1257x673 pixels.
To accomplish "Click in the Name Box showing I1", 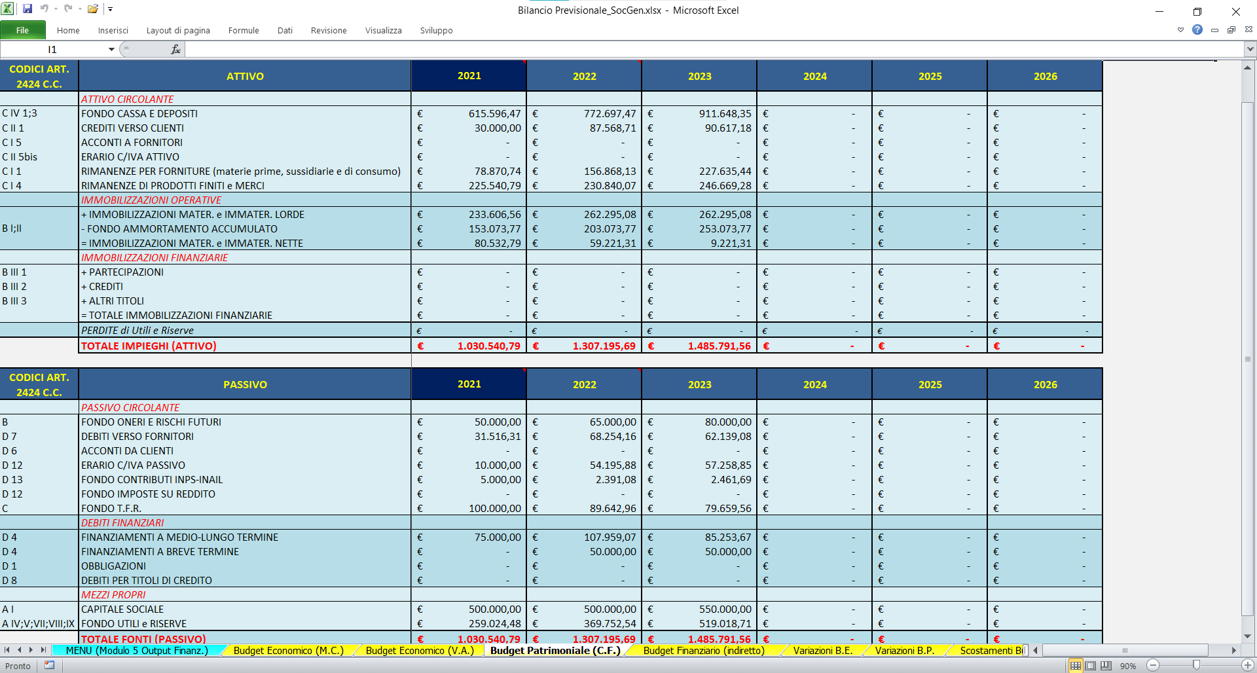I will (54, 49).
